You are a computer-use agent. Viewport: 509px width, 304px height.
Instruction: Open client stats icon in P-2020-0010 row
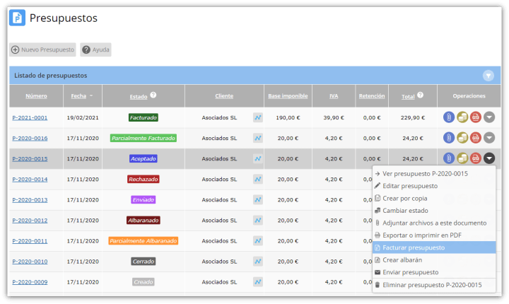point(258,262)
